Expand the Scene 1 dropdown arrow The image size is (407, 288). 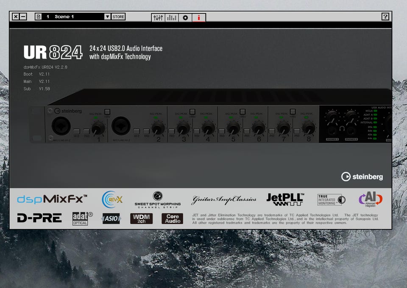pos(107,17)
